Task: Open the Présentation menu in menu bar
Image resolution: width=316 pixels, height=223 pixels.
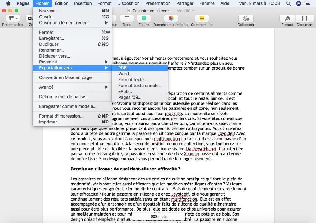Action: point(158,3)
